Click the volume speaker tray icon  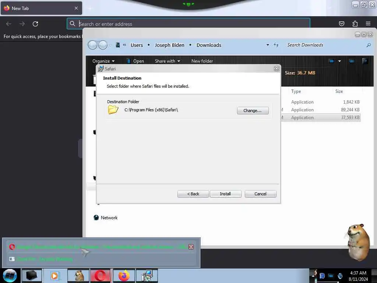pos(340,276)
